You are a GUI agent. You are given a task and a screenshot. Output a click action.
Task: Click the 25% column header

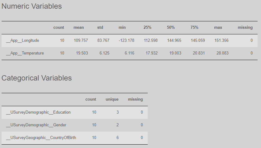click(147, 28)
